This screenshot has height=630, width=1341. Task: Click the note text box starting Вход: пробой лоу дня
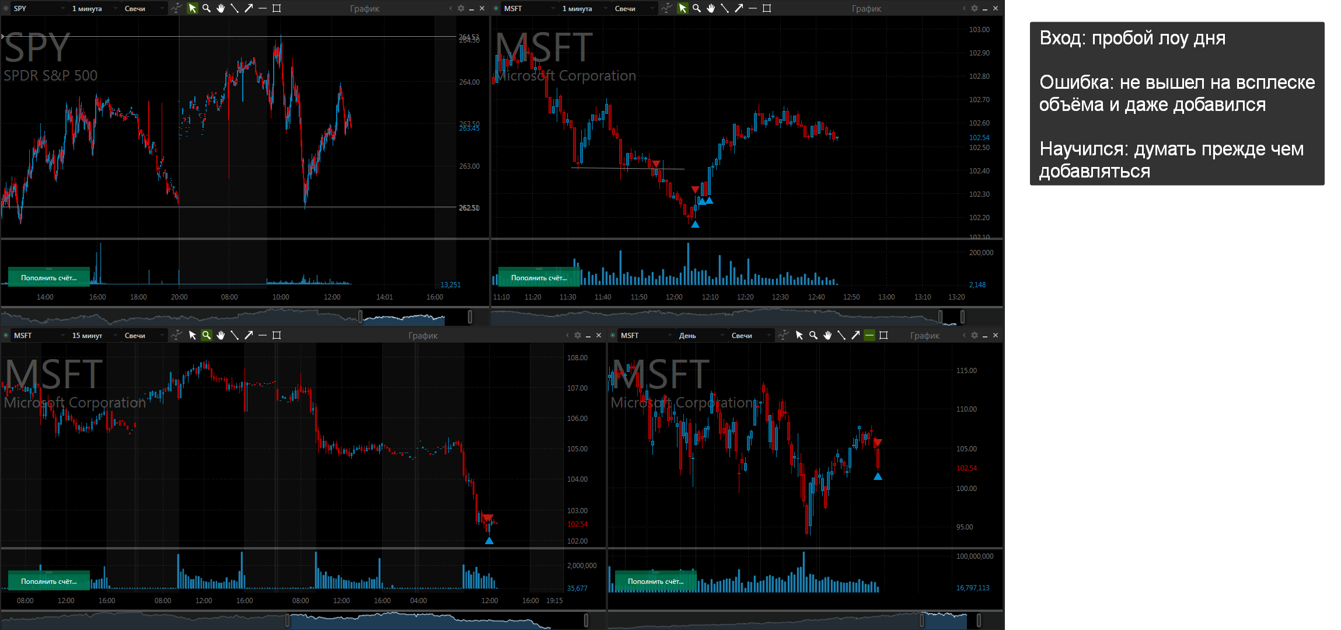(x=1177, y=104)
